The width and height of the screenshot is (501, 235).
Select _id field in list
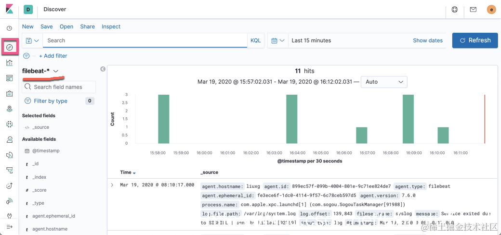click(x=36, y=163)
